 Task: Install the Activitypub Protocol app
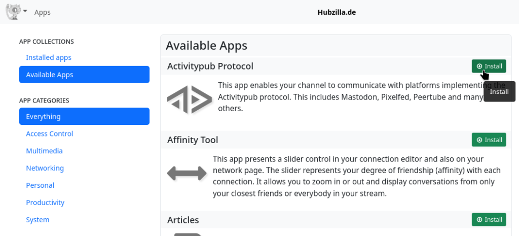[489, 66]
